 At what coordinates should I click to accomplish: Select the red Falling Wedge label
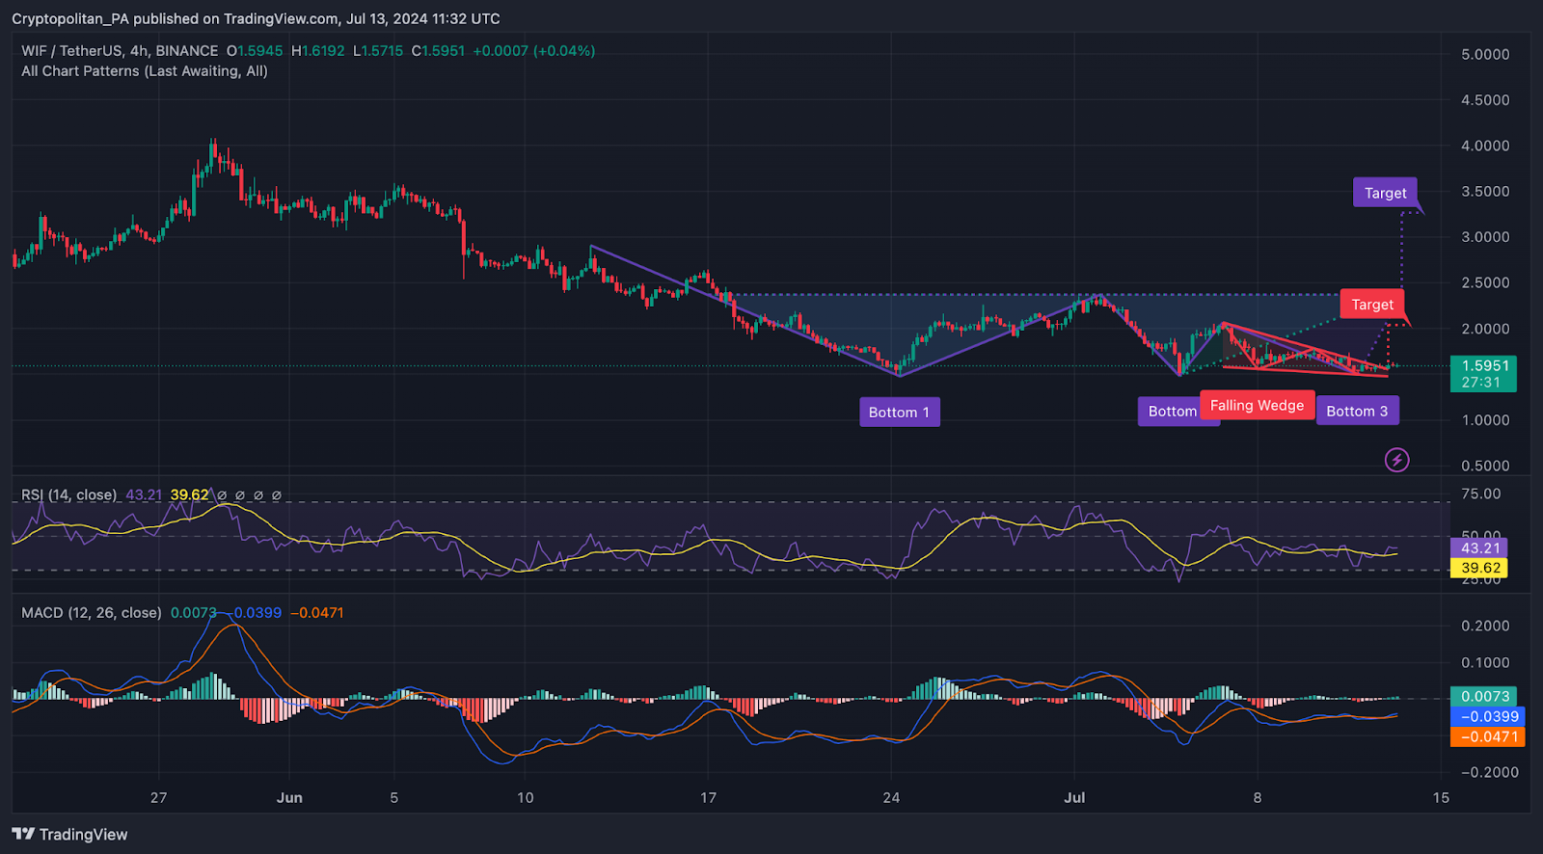(1257, 406)
